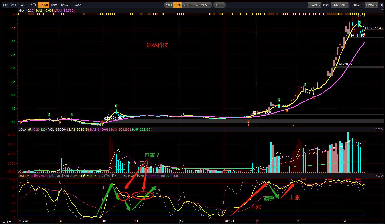This screenshot has height=224, width=385.
Task: Click the zoom out minus button
Action: point(222,5)
